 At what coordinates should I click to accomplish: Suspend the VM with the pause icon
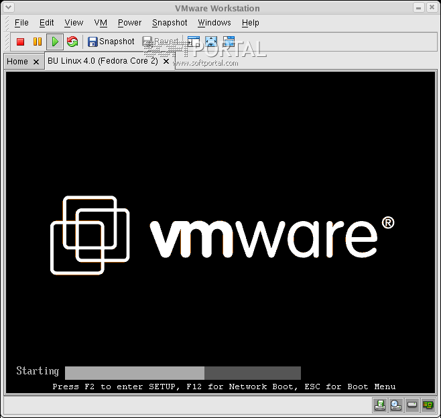[x=38, y=42]
